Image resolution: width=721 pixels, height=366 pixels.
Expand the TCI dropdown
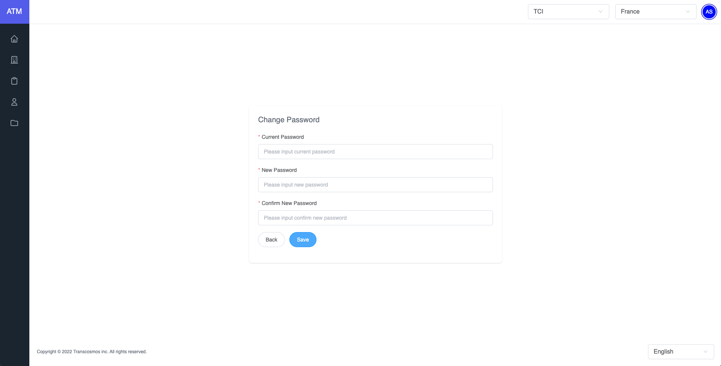click(x=568, y=12)
